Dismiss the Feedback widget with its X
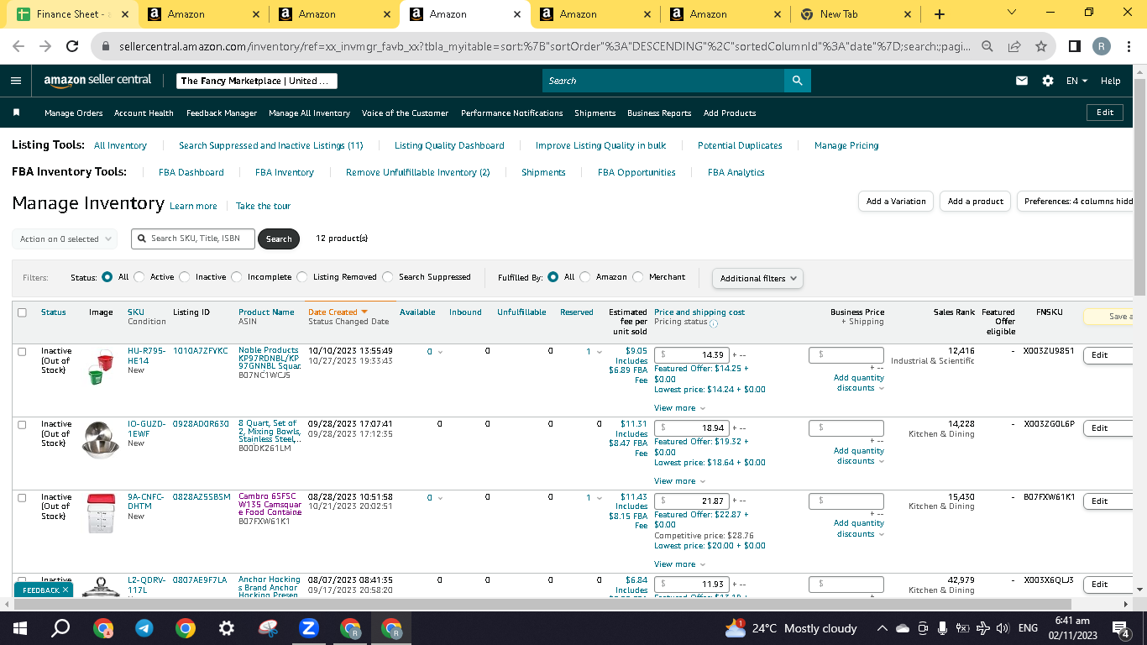 (65, 590)
